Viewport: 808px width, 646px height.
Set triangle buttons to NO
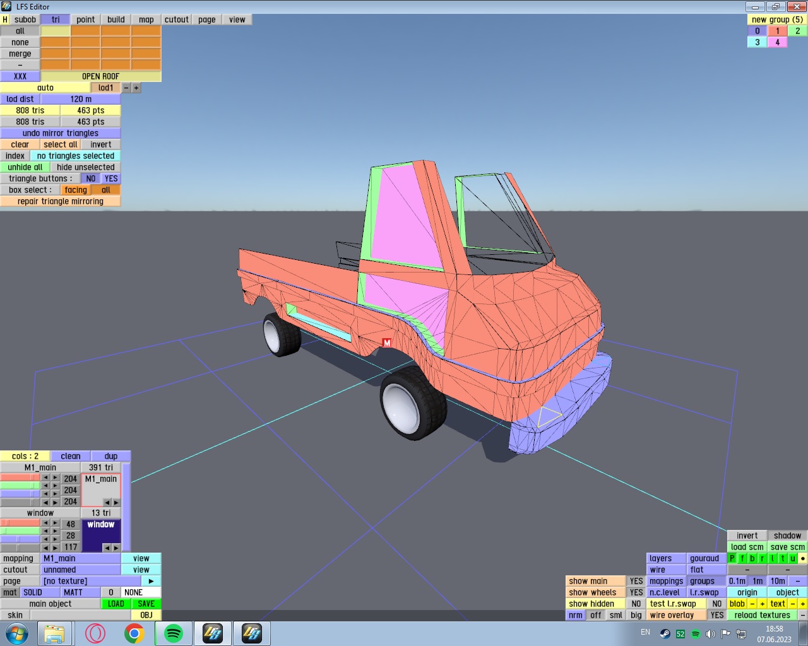point(91,179)
